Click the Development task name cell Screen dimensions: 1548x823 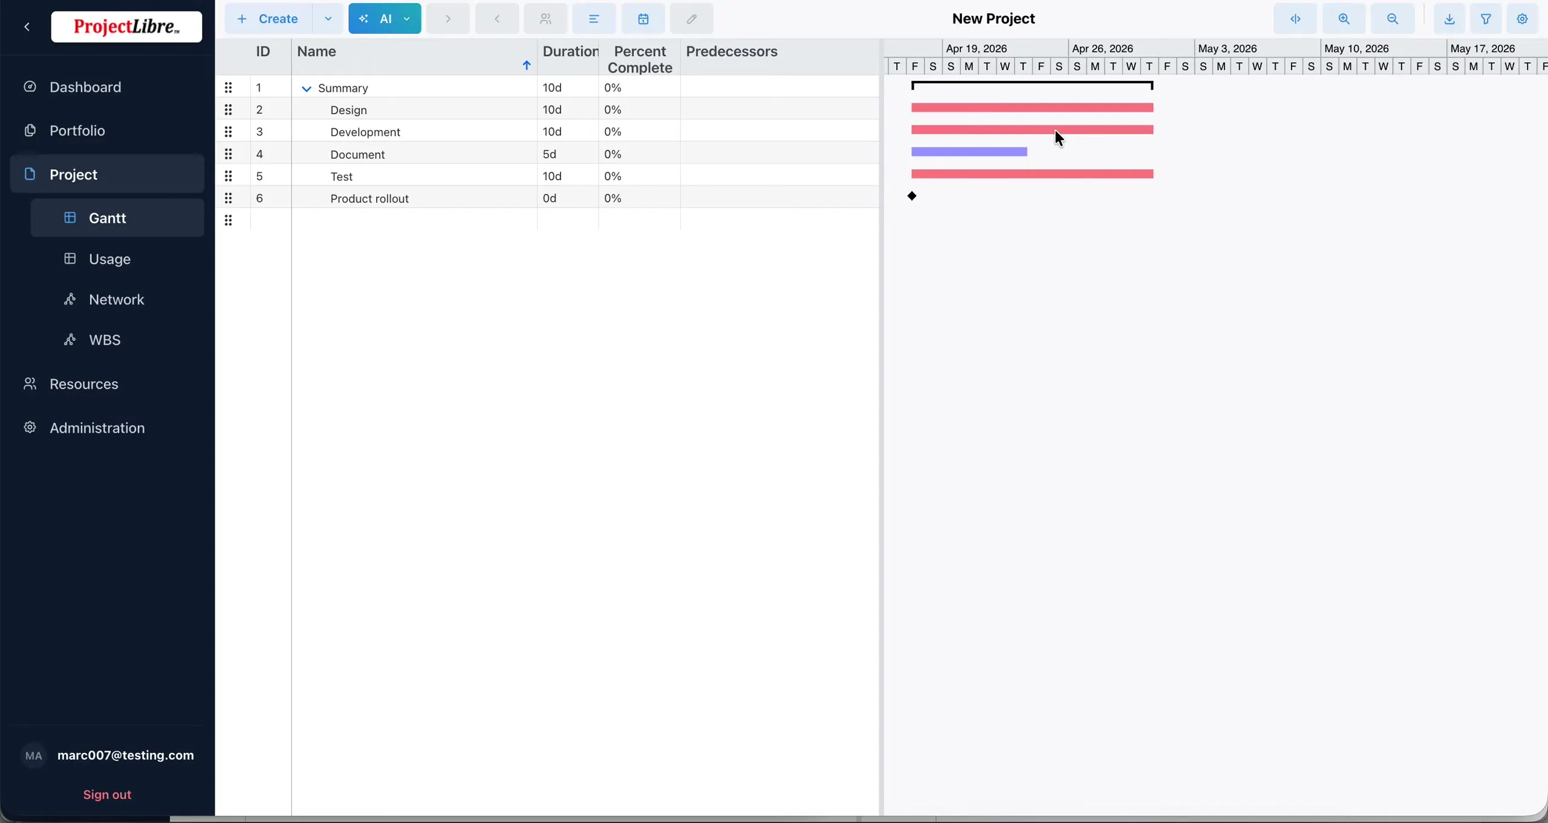point(414,132)
